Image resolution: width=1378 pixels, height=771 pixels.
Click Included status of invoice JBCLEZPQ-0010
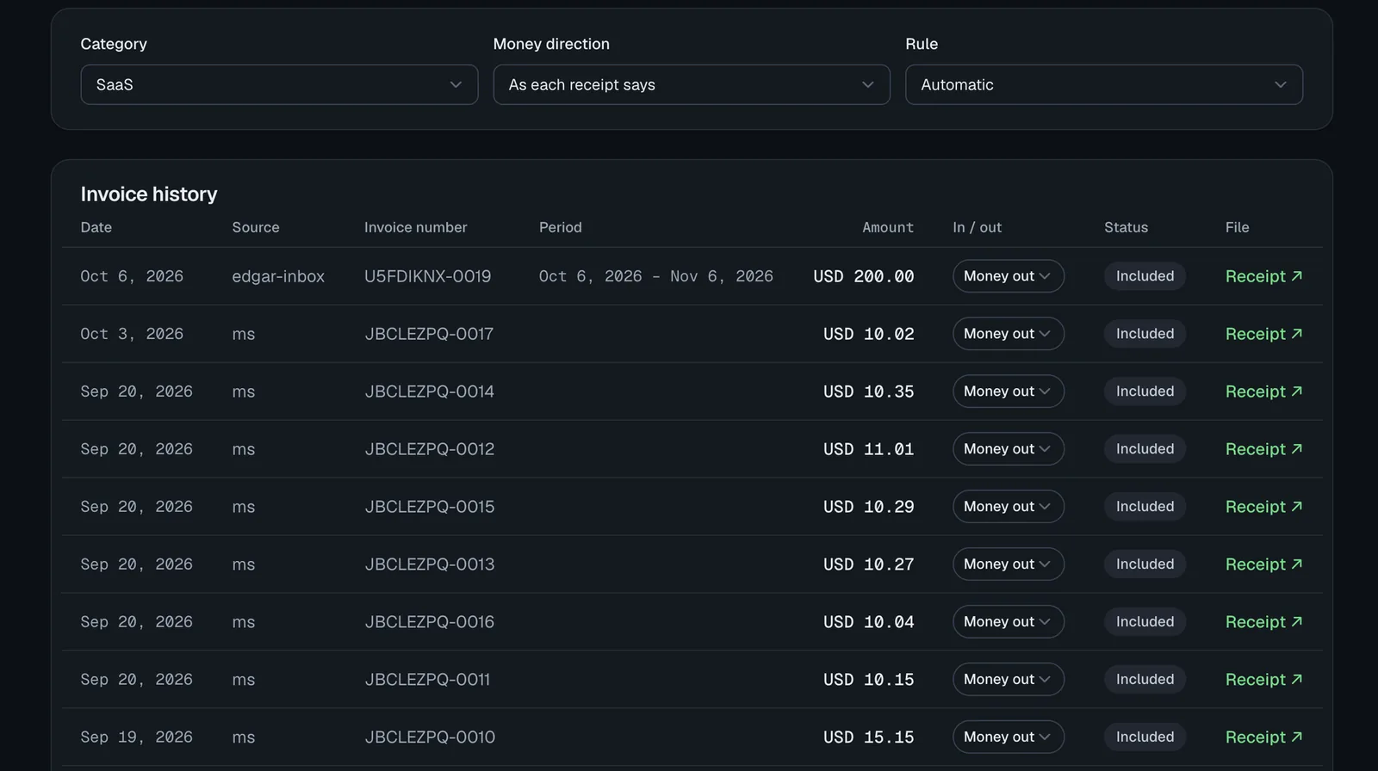tap(1145, 737)
